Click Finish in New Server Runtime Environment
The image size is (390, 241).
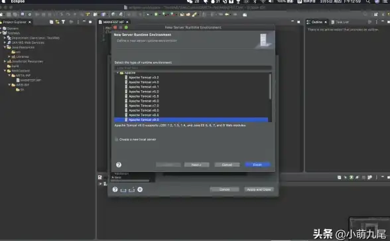tap(257, 165)
